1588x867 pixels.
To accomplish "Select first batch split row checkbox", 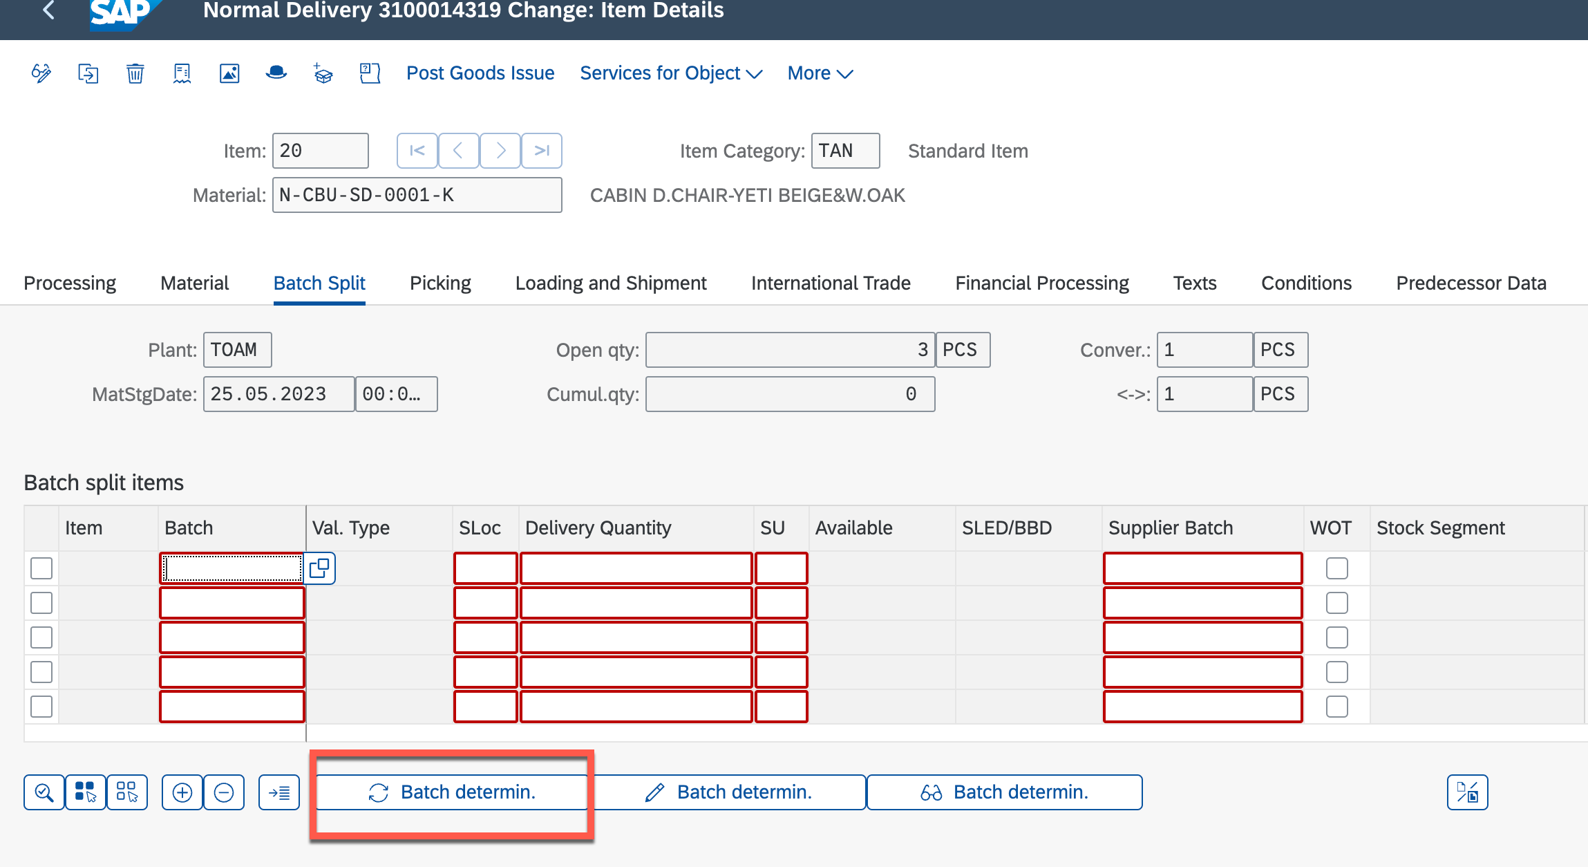I will pyautogui.click(x=41, y=568).
